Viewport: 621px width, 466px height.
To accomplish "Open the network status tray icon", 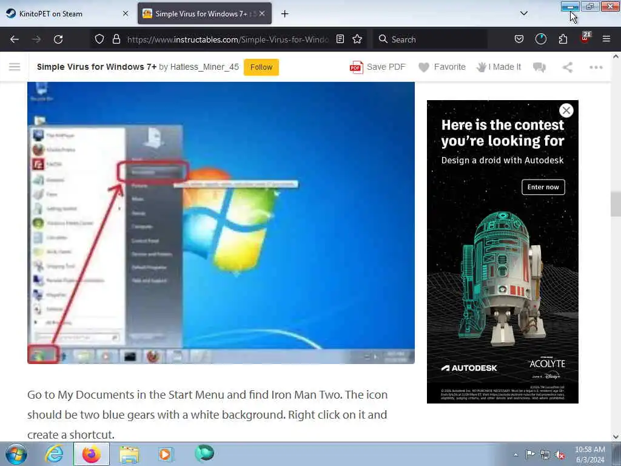I will [x=545, y=455].
